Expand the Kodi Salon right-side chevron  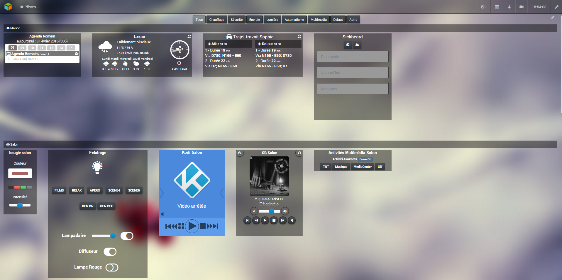coord(222,193)
